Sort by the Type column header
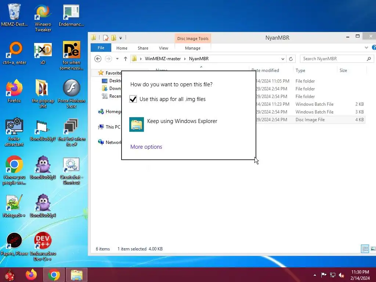 pos(315,70)
